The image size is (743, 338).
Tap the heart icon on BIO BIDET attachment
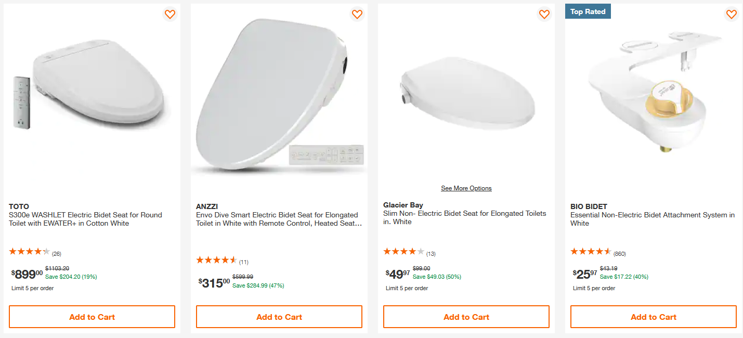[x=732, y=15]
